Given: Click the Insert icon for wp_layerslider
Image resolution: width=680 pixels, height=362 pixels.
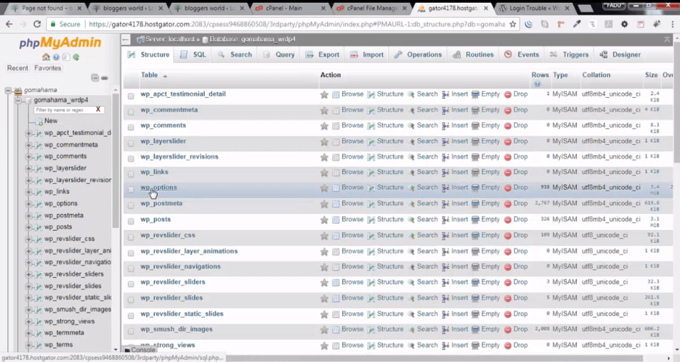Looking at the screenshot, I should pos(445,141).
